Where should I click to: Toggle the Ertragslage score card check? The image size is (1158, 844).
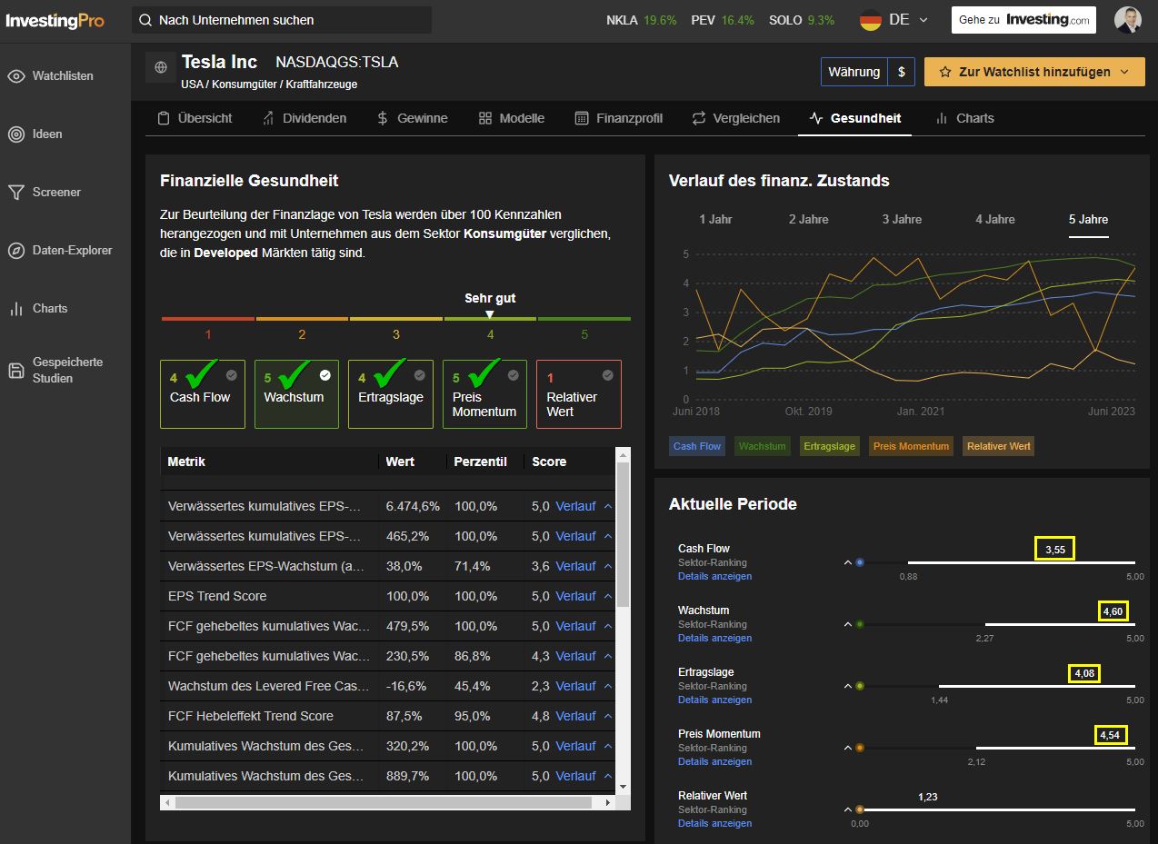tap(419, 374)
